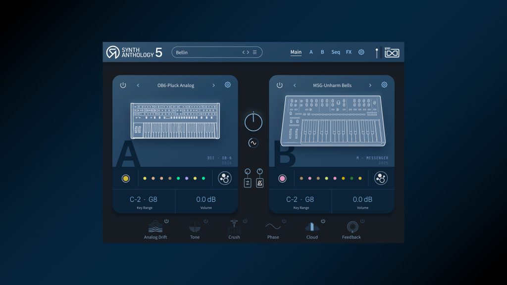Enable the Crush effect power switch
This screenshot has height=285, width=507.
pyautogui.click(x=245, y=221)
